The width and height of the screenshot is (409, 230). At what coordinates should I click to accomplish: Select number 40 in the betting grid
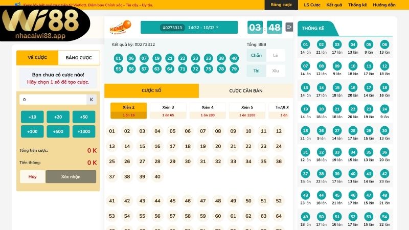tap(157, 177)
